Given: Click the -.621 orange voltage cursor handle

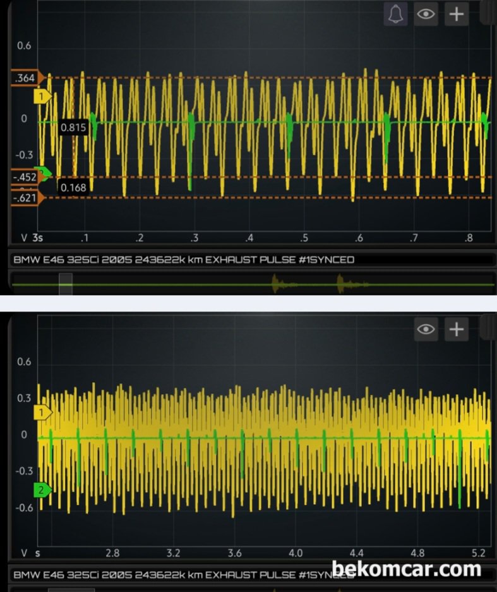Looking at the screenshot, I should click(x=27, y=198).
